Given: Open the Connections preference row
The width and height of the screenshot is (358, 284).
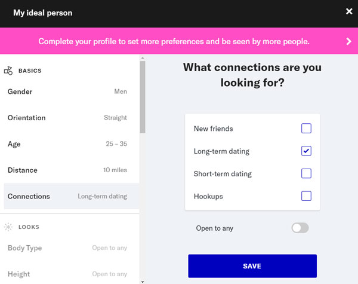Looking at the screenshot, I should pos(67,196).
